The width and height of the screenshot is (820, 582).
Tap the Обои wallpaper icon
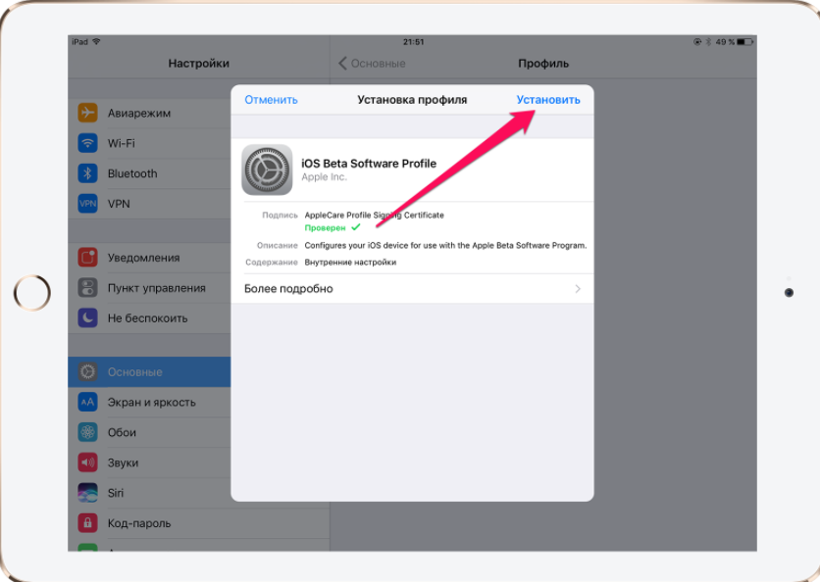pos(88,433)
